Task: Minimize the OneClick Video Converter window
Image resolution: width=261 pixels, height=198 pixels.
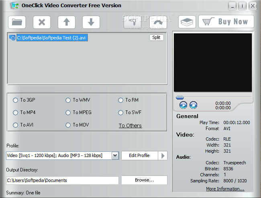Action: (x=232, y=6)
